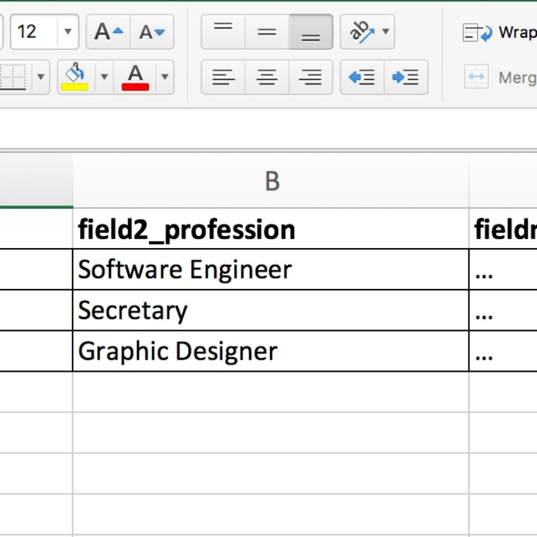
Task: Open the Borders dropdown arrow
Action: 41,78
